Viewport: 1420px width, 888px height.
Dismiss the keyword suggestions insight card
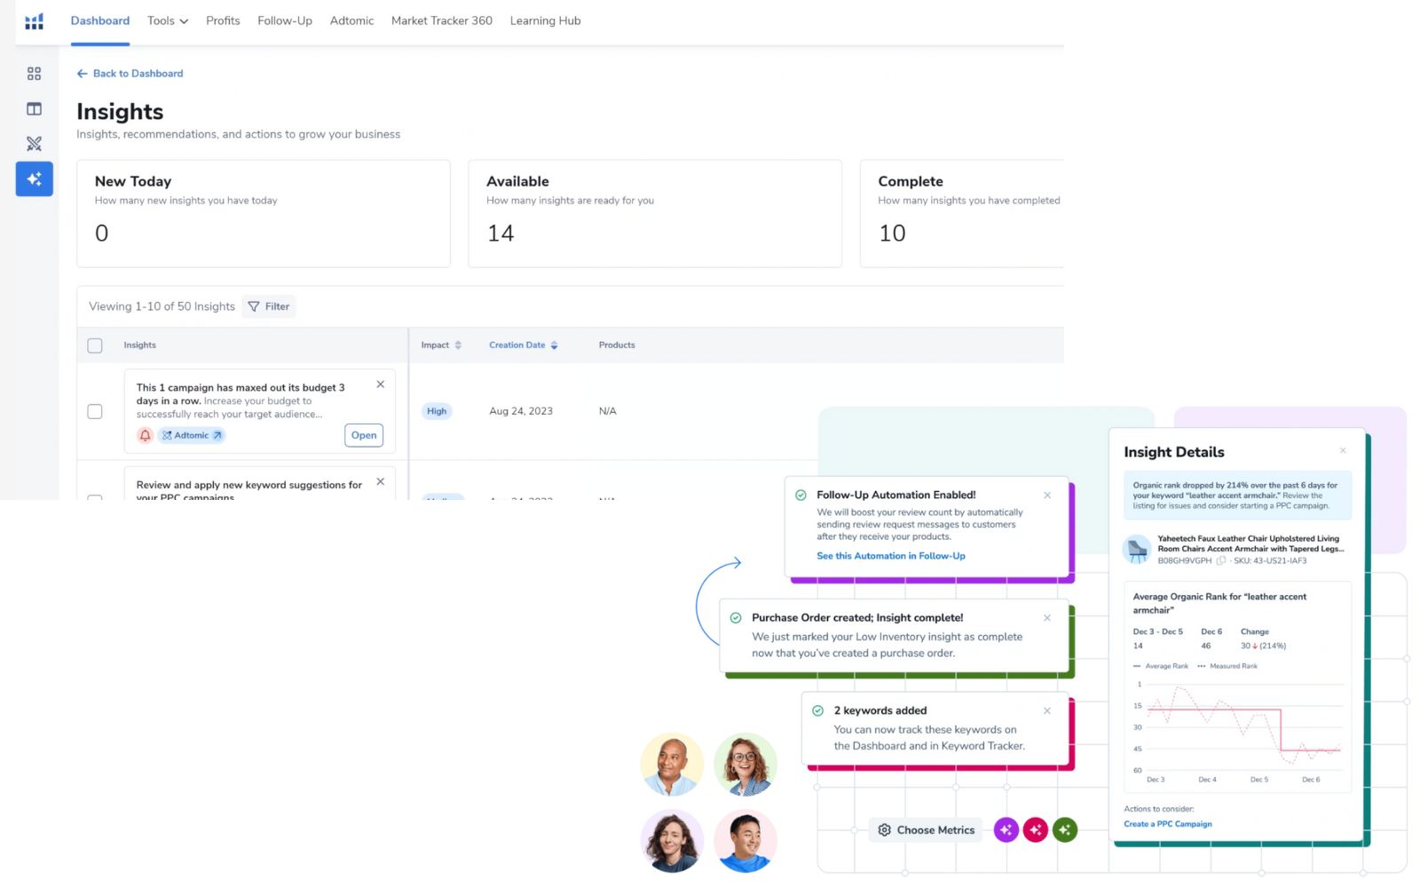[380, 481]
